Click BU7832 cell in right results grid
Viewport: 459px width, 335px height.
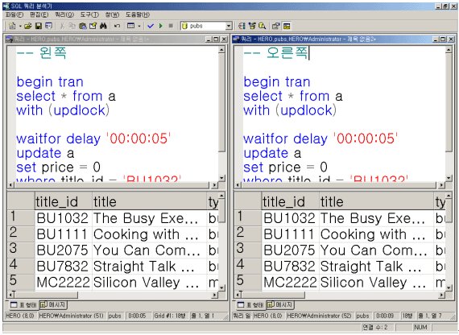(x=291, y=267)
